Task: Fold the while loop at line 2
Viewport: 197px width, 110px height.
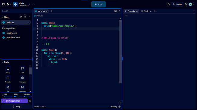Action: click(x=39, y=23)
